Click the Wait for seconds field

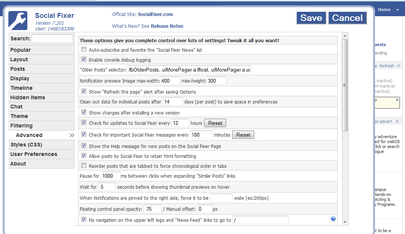pyautogui.click(x=107, y=187)
